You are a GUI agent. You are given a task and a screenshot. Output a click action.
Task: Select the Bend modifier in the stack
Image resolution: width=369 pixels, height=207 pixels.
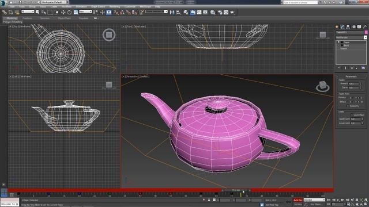[347, 45]
